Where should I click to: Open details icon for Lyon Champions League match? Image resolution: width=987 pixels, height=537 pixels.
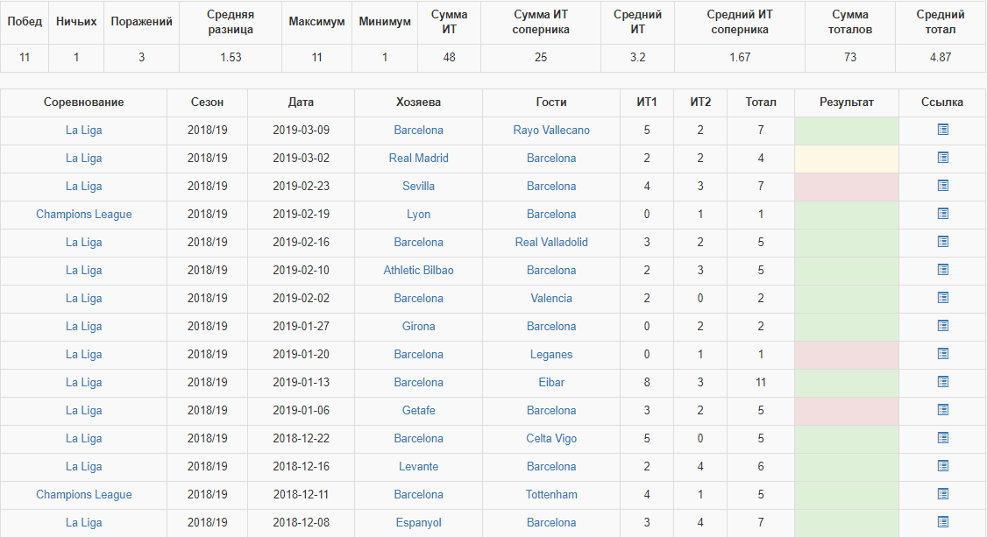click(x=942, y=214)
